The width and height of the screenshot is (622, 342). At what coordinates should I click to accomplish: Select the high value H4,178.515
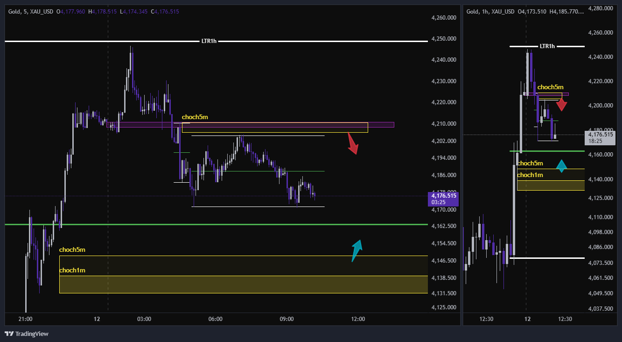pyautogui.click(x=103, y=11)
